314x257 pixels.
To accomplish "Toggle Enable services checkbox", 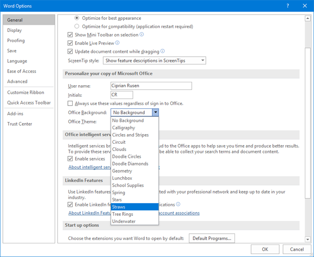I will pyautogui.click(x=70, y=159).
